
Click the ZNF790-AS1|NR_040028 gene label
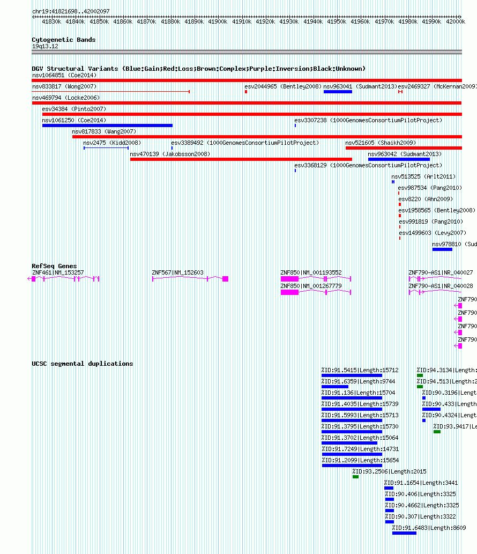(x=441, y=286)
